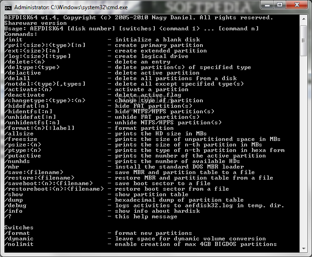This screenshot has width=312, height=257.
Task: Click the '/show' command text
Action: [13, 194]
